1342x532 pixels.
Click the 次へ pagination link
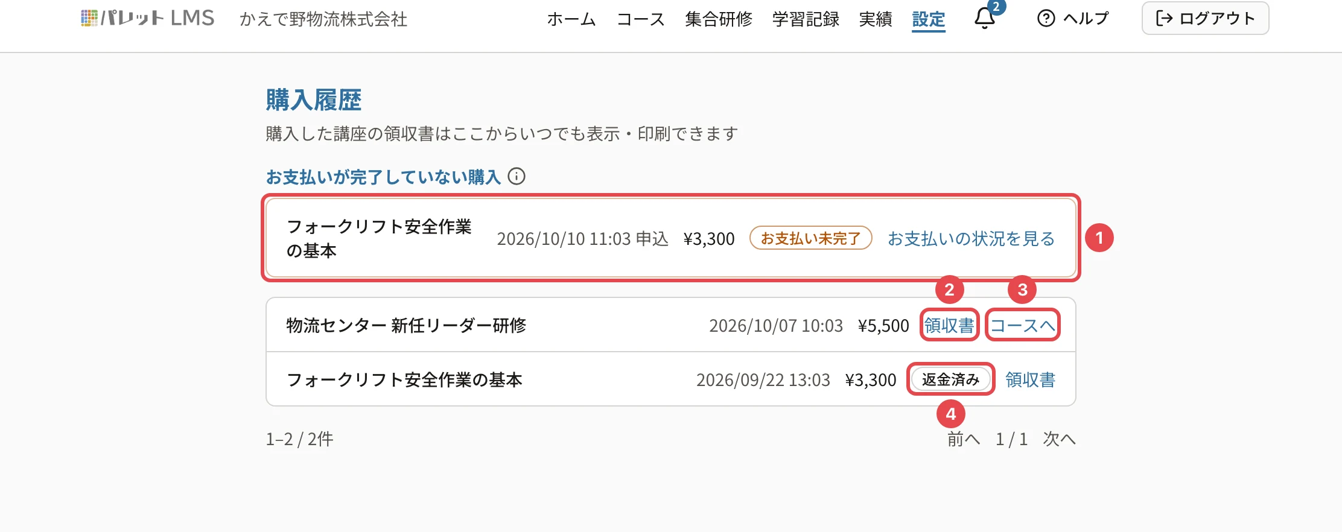click(x=1059, y=439)
